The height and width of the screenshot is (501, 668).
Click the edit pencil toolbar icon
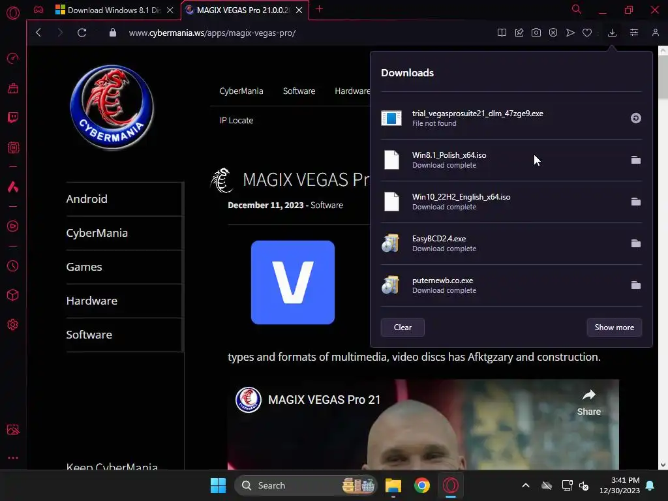pyautogui.click(x=519, y=33)
